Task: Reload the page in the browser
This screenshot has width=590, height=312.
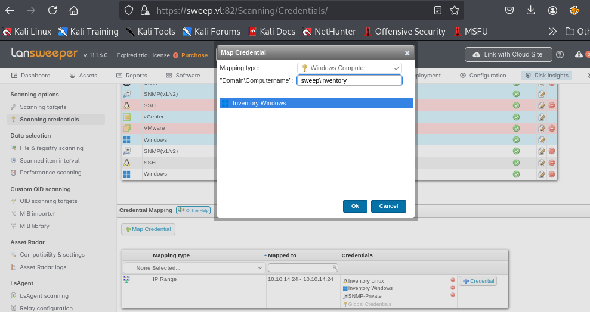Action: [x=52, y=10]
